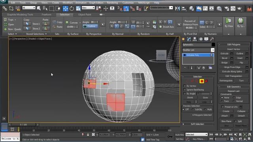253x142 pixels.
Task: Open the Utilities command panel tab
Action: pyautogui.click(x=212, y=39)
